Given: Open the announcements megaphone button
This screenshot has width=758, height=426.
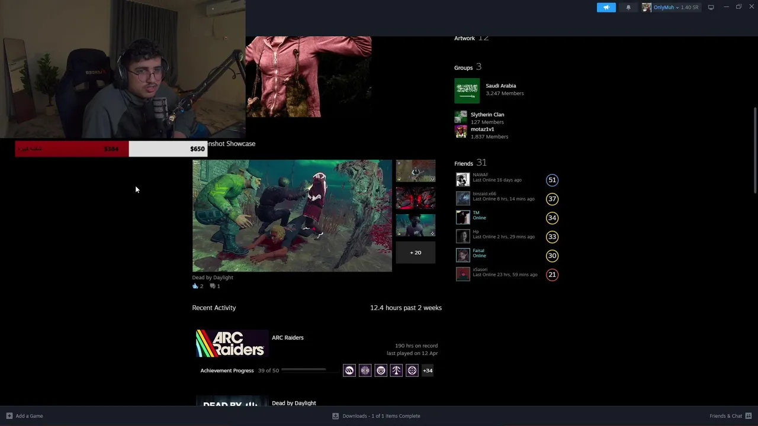Looking at the screenshot, I should click(606, 7).
